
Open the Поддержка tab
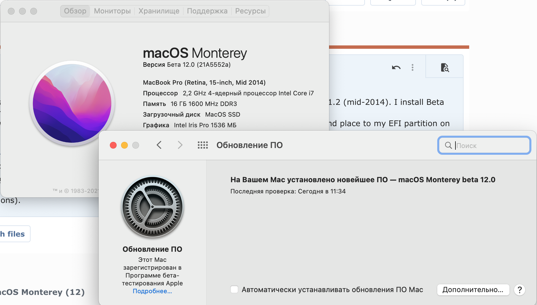207,11
